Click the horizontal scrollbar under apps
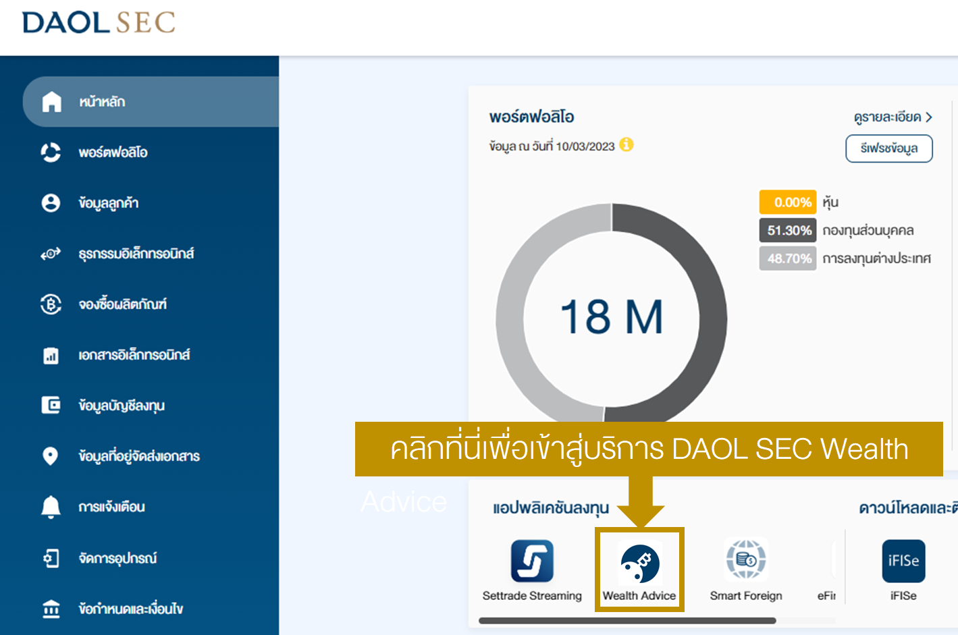 (x=627, y=621)
